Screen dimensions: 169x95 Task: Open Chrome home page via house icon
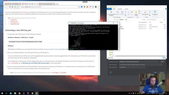[12, 7]
